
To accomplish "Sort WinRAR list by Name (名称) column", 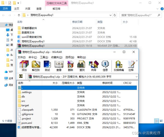I will tap(30, 83).
